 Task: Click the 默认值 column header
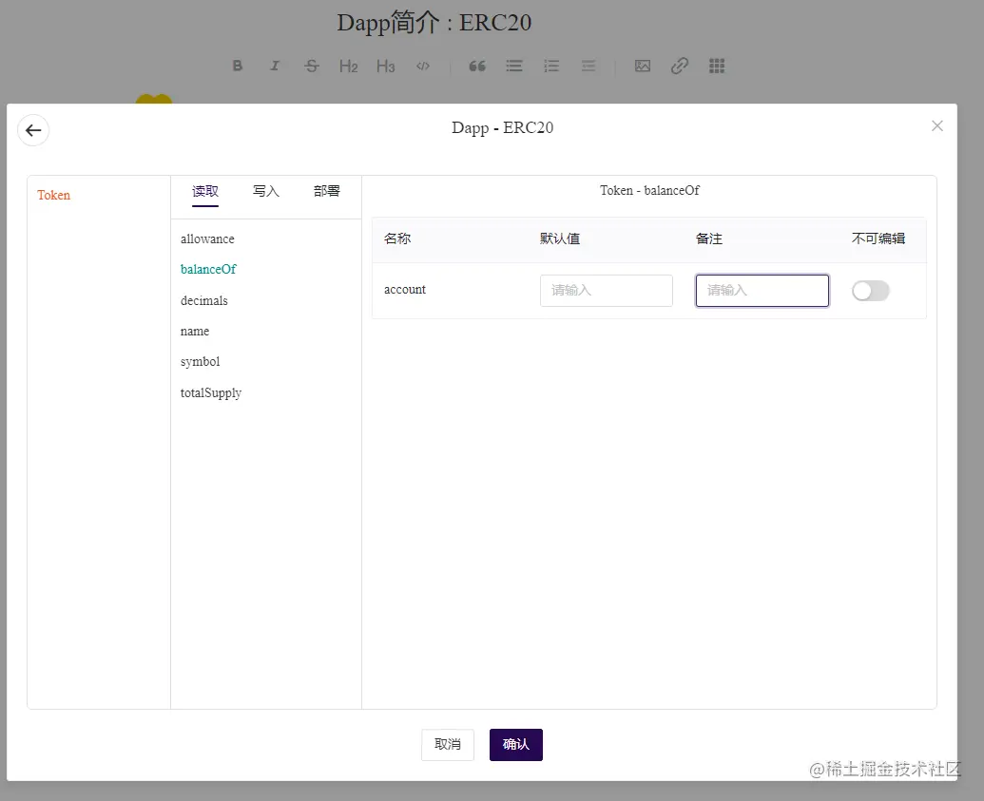pyautogui.click(x=560, y=238)
